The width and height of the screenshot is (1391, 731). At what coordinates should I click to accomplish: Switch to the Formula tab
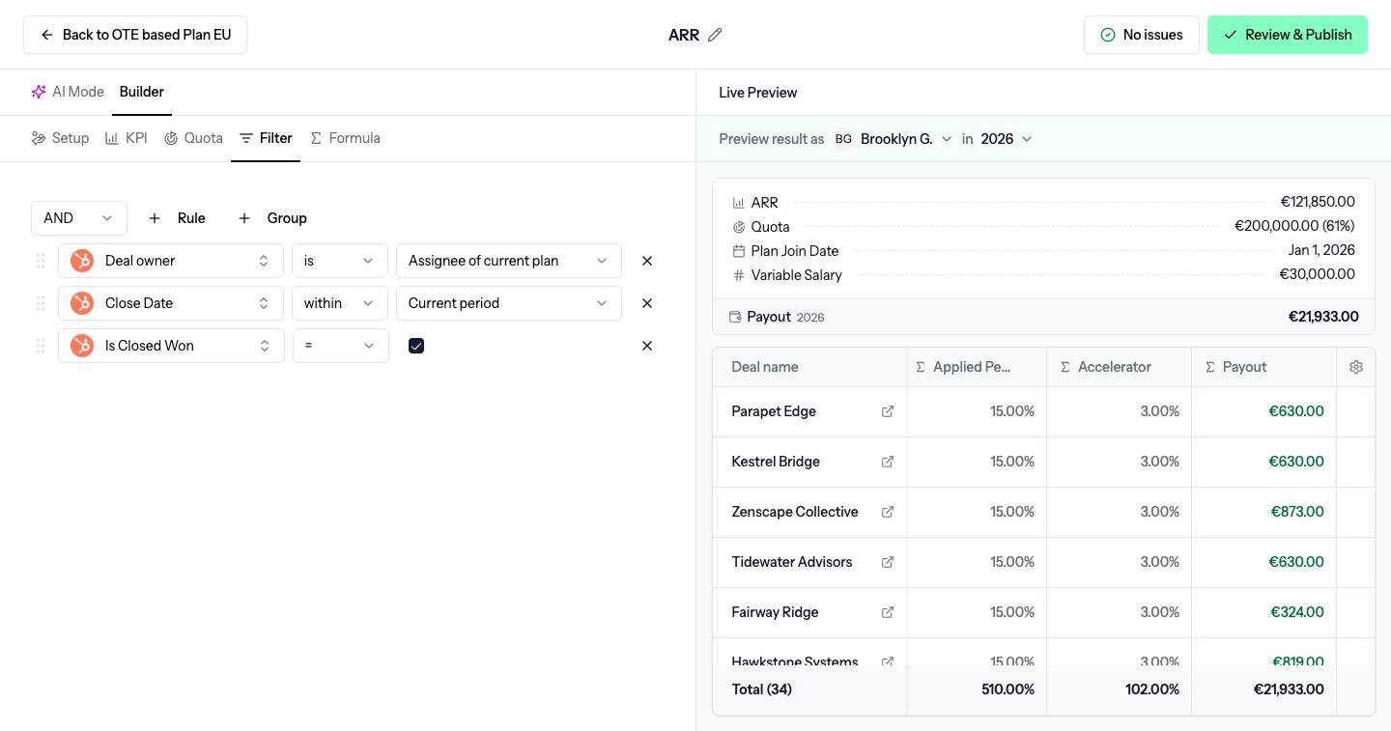(x=345, y=138)
